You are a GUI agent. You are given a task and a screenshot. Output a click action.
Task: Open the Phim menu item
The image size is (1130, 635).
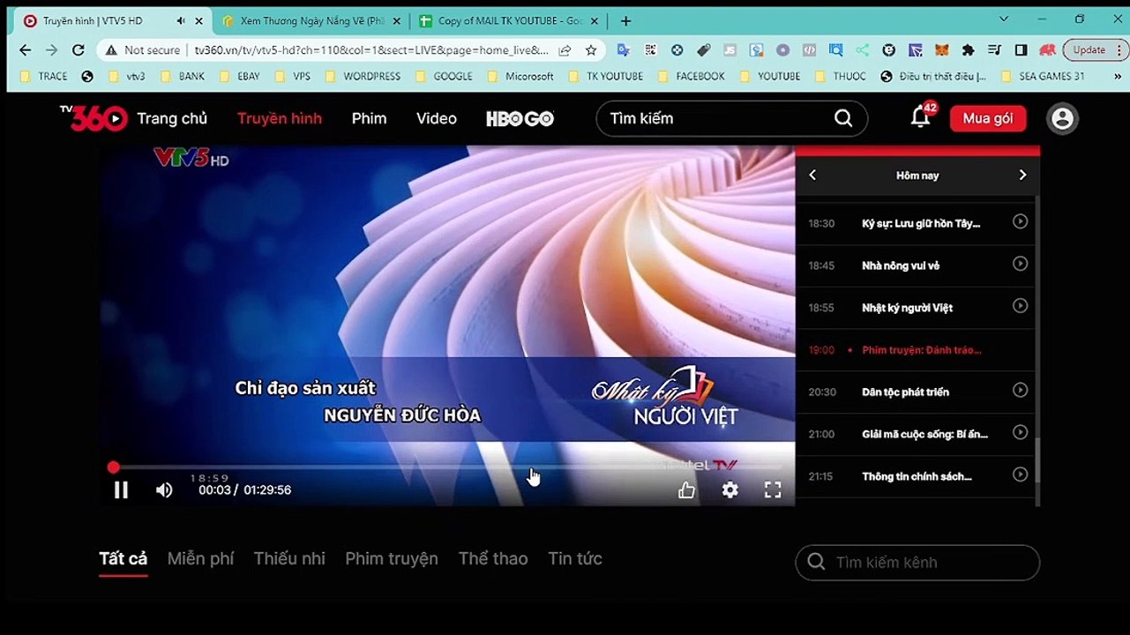[x=369, y=118]
